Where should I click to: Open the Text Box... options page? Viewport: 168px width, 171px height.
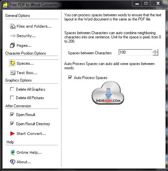tap(27, 73)
